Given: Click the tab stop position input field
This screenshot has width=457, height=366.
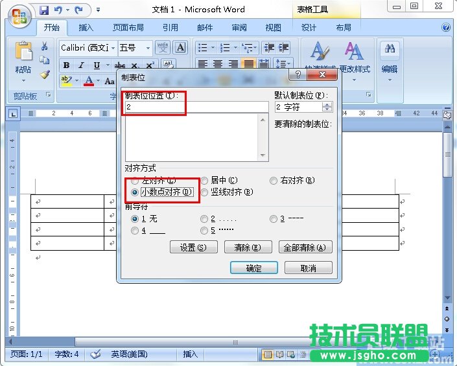Looking at the screenshot, I should [x=196, y=108].
